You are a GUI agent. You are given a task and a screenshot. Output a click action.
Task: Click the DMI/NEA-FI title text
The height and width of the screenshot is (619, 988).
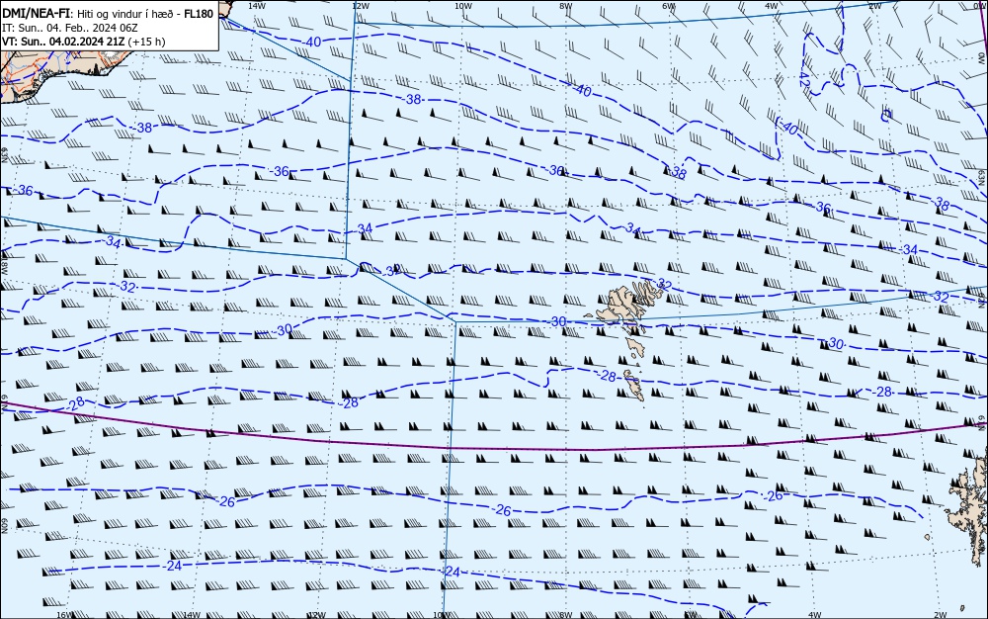pos(36,14)
